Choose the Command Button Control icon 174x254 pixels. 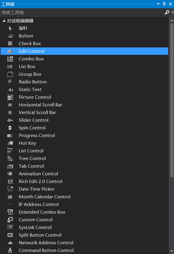tap(10, 250)
